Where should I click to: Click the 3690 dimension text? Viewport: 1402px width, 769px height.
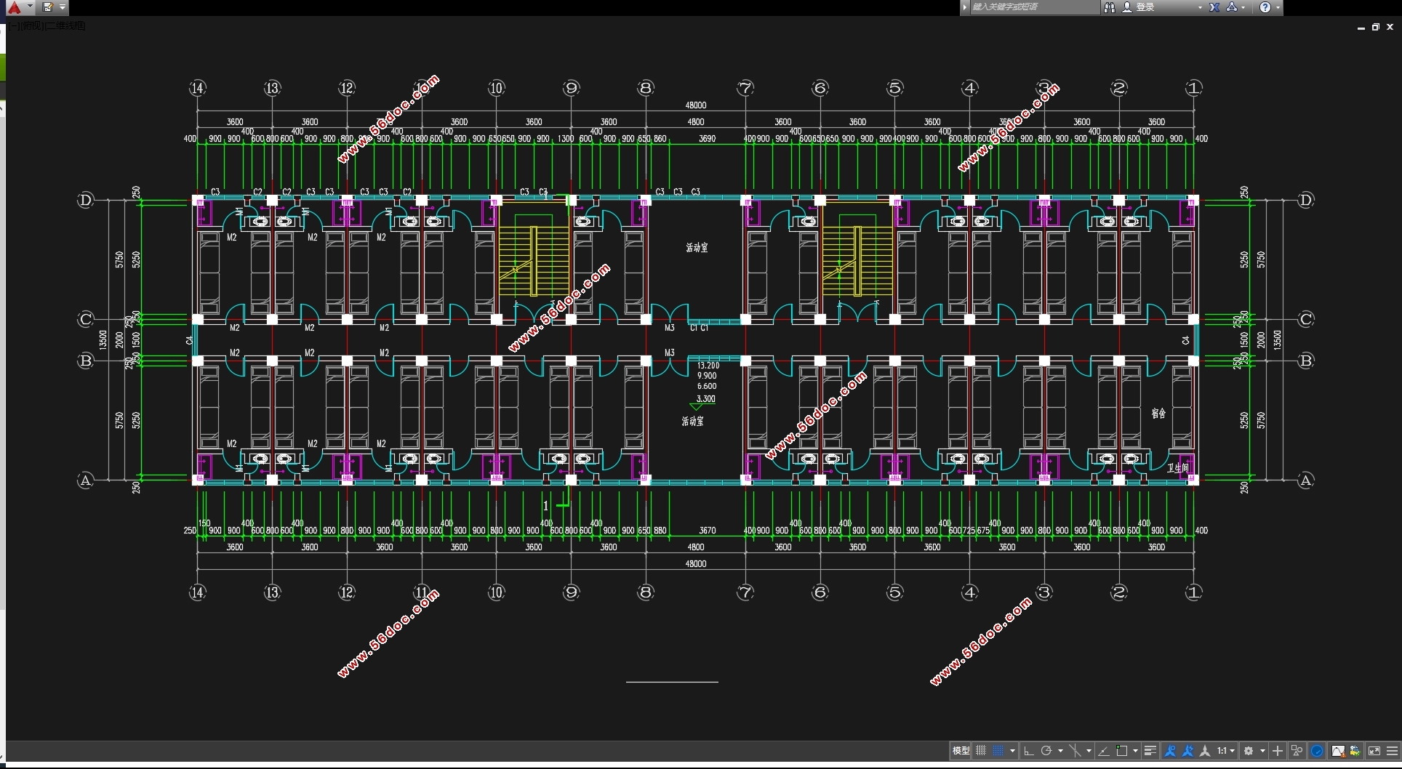coord(707,138)
